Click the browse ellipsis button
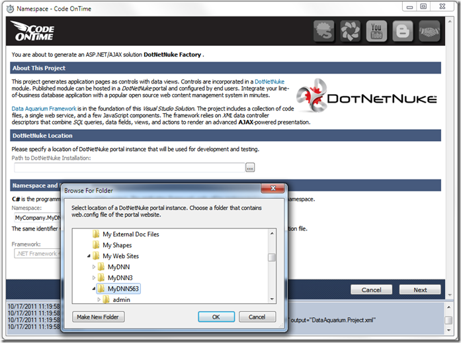461x343 pixels. pos(250,168)
